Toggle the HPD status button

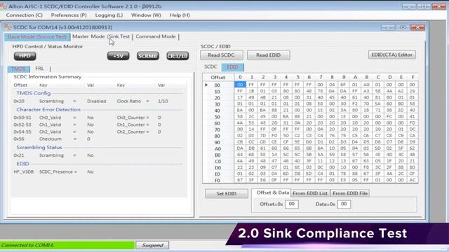[x=25, y=56]
